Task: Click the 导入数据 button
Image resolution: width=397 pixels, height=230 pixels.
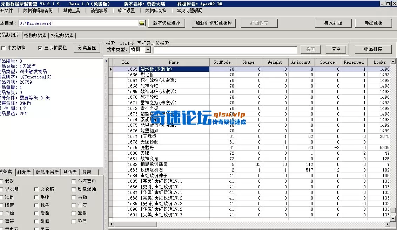Action: (333, 22)
